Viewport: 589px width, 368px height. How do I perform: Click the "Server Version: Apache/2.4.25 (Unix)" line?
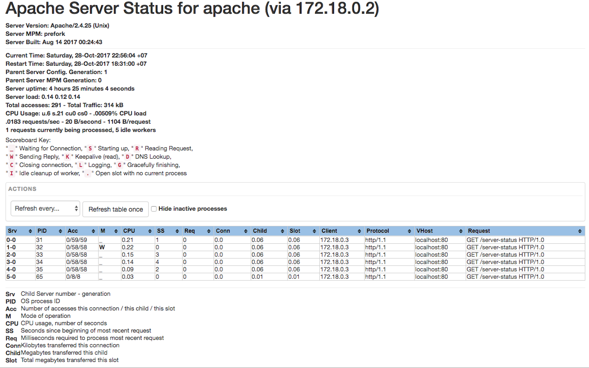[x=58, y=26]
